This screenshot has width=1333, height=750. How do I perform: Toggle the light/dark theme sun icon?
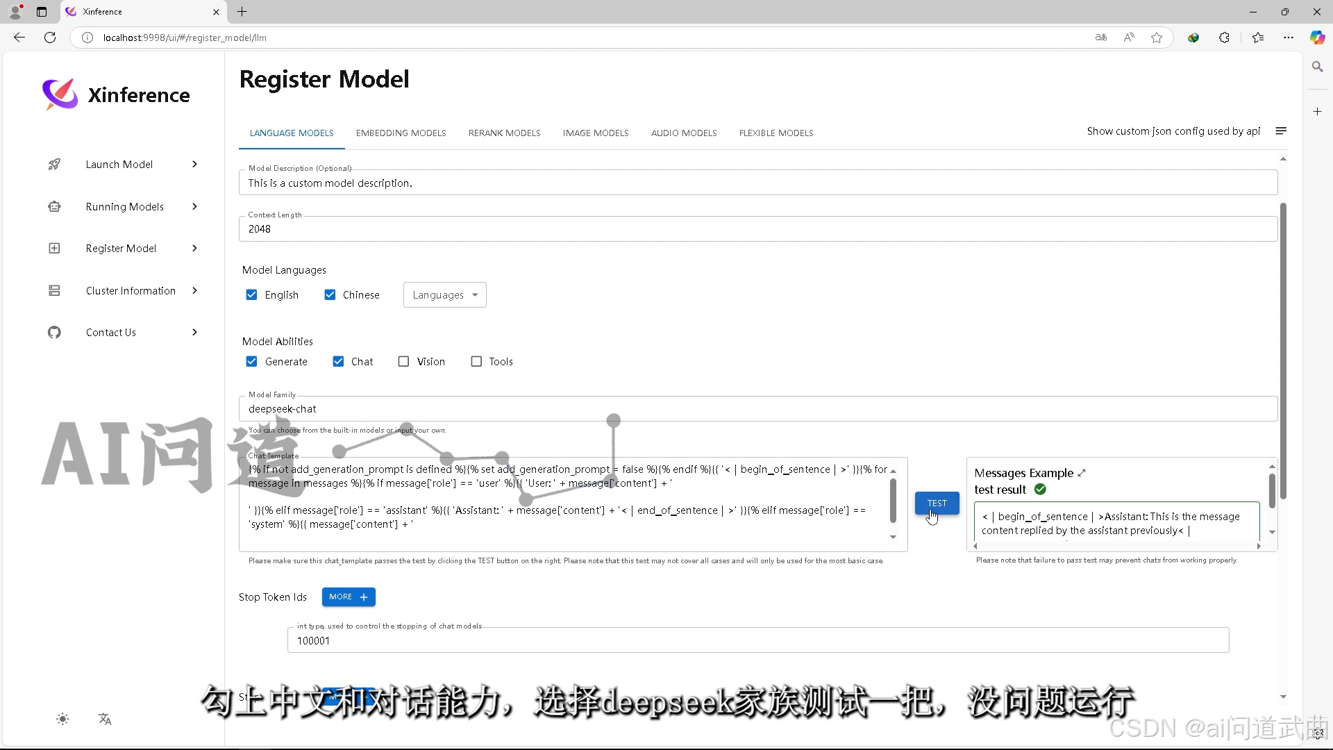click(62, 719)
